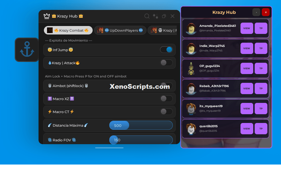The height and width of the screenshot is (173, 281).
Task: Click the 'Aim Lock + Macro Press P' description
Action: [86, 76]
